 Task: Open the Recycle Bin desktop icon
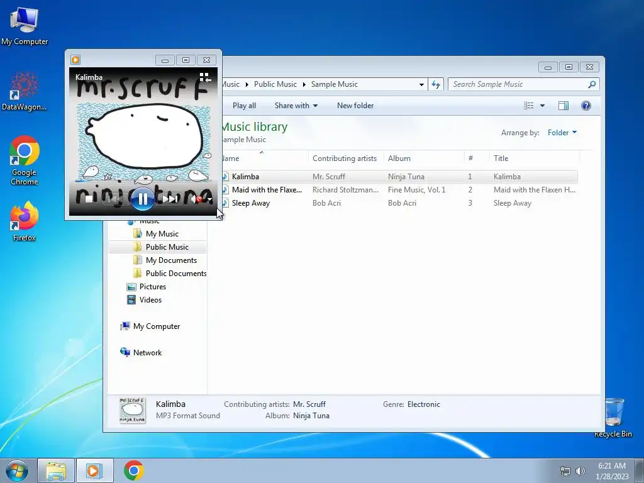613,418
